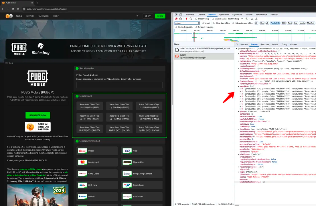316x206 pixels.
Task: Collapse the gameSkus array
Action: coord(238,86)
